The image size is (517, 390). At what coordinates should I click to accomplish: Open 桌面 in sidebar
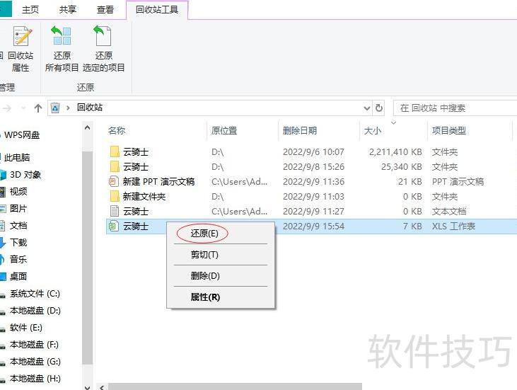click(18, 276)
